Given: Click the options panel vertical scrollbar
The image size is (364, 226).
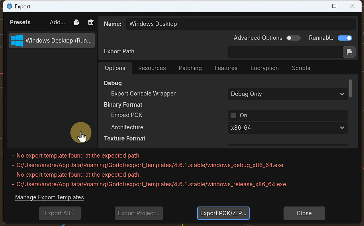Looking at the screenshot, I should (350, 88).
